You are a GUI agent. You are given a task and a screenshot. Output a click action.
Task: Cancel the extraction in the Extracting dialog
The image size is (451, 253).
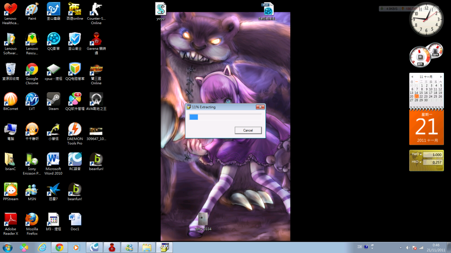point(248,130)
